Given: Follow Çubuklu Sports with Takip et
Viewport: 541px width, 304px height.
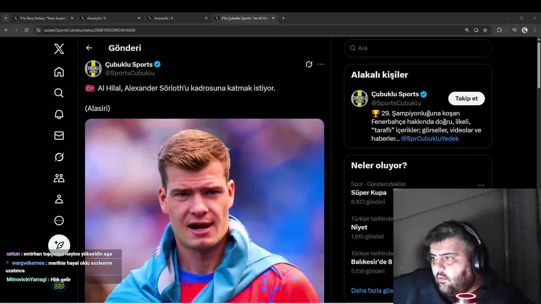Looking at the screenshot, I should pyautogui.click(x=467, y=98).
